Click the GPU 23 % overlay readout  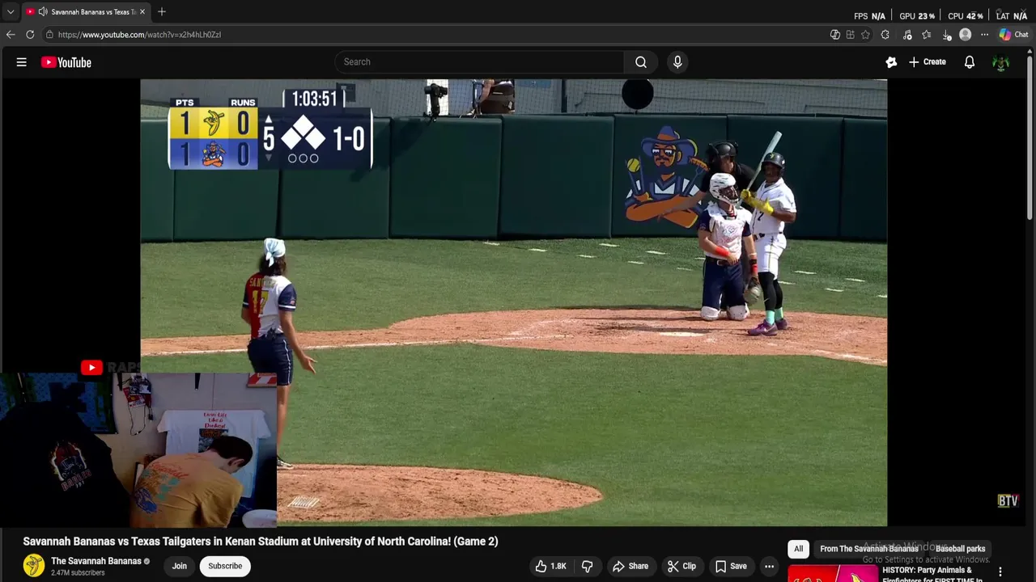917,16
